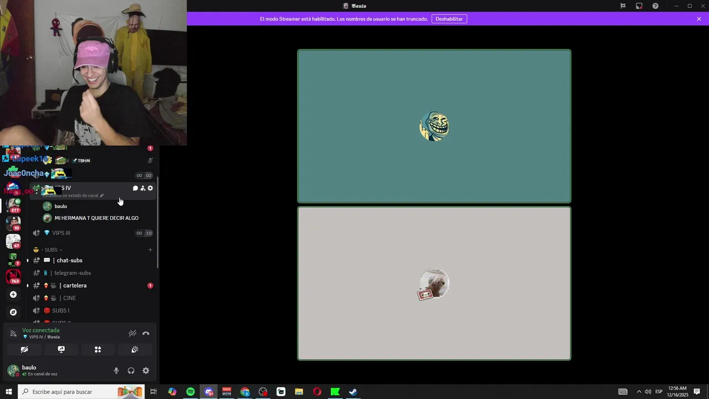Open discover servers compass icon
Image resolution: width=709 pixels, height=399 pixels.
13,312
